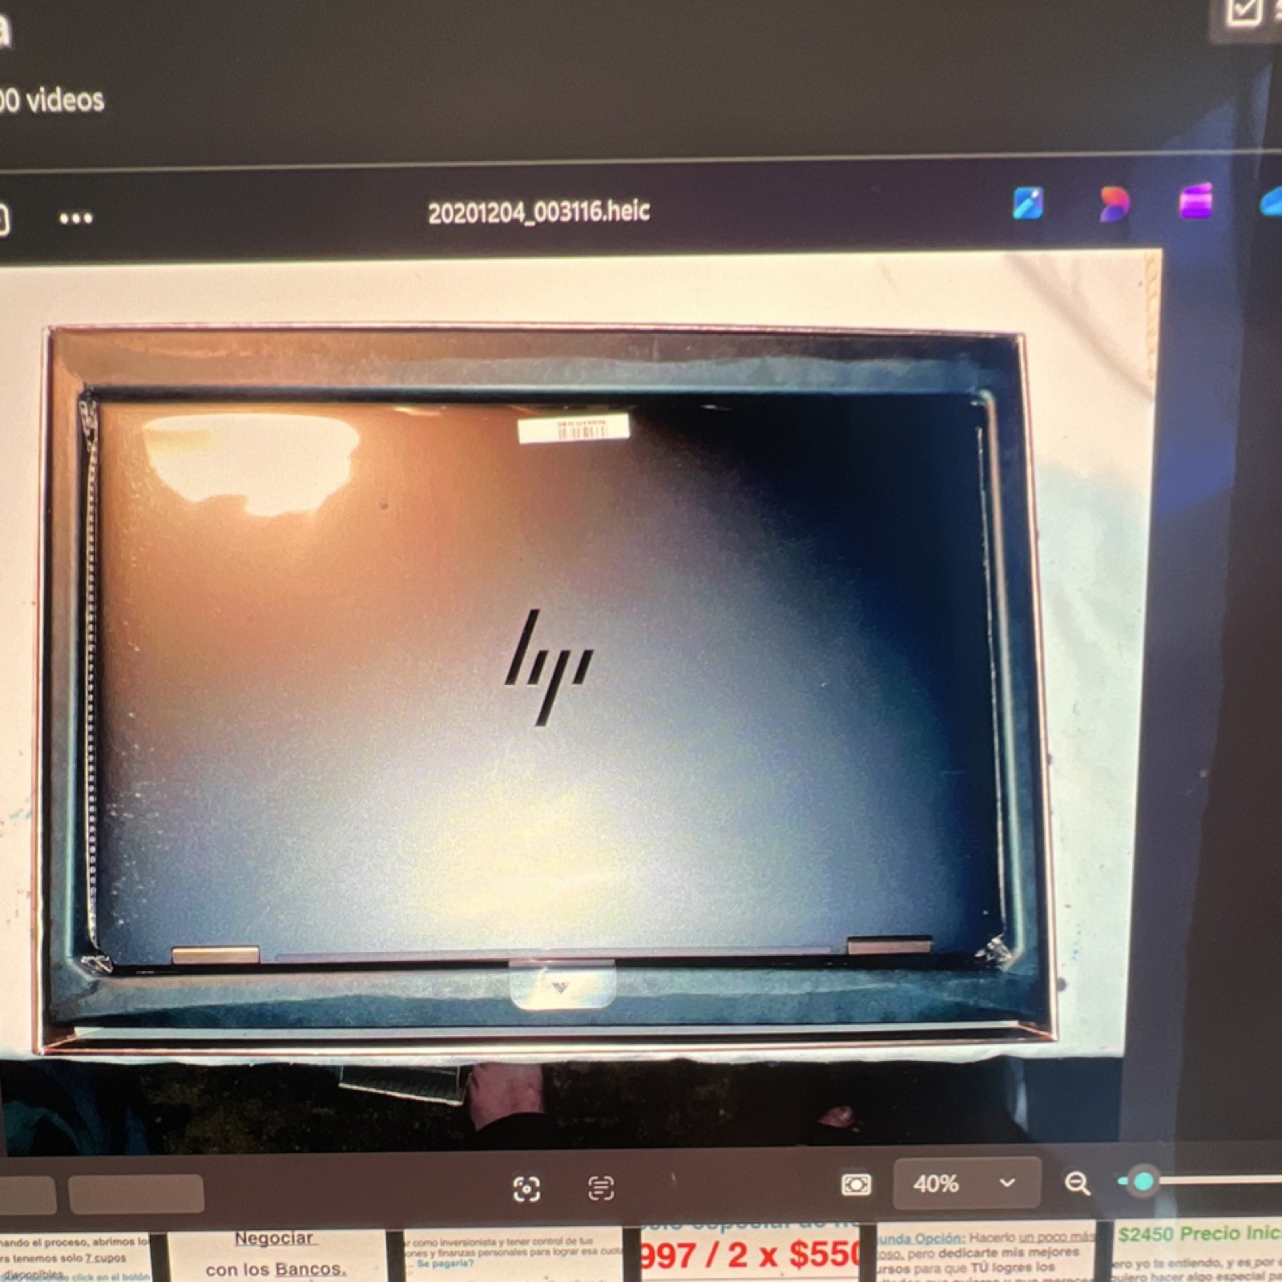The image size is (1282, 1282).
Task: Select filmstrip thumbnail with '$2450 Precio Inicial'
Action: (1199, 1252)
